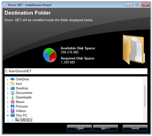
Task: Expand the Videos tree node
Action: [8, 111]
